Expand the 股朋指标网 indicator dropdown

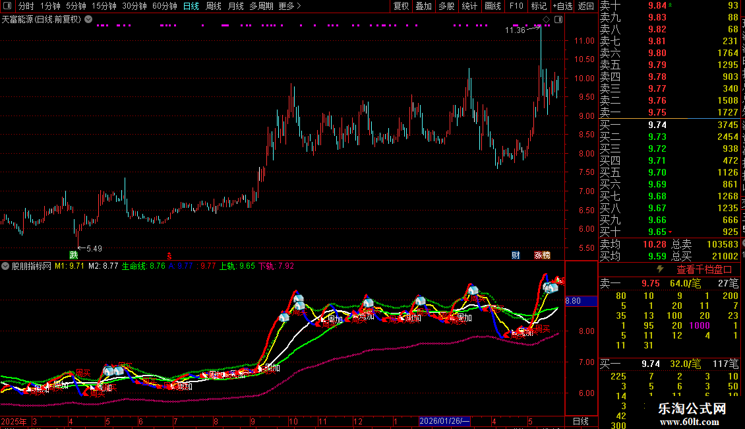tap(5, 266)
